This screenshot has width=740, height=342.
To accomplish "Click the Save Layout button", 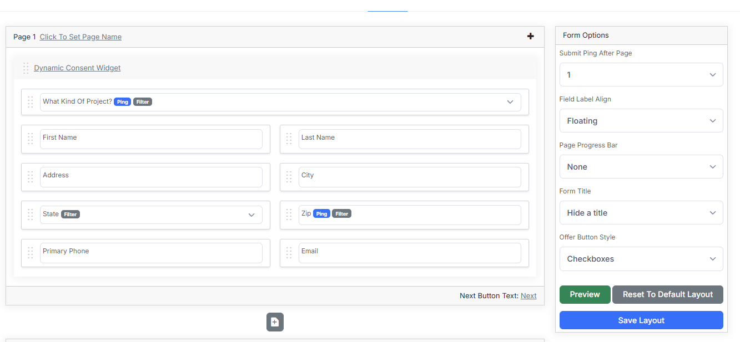I will pos(641,320).
